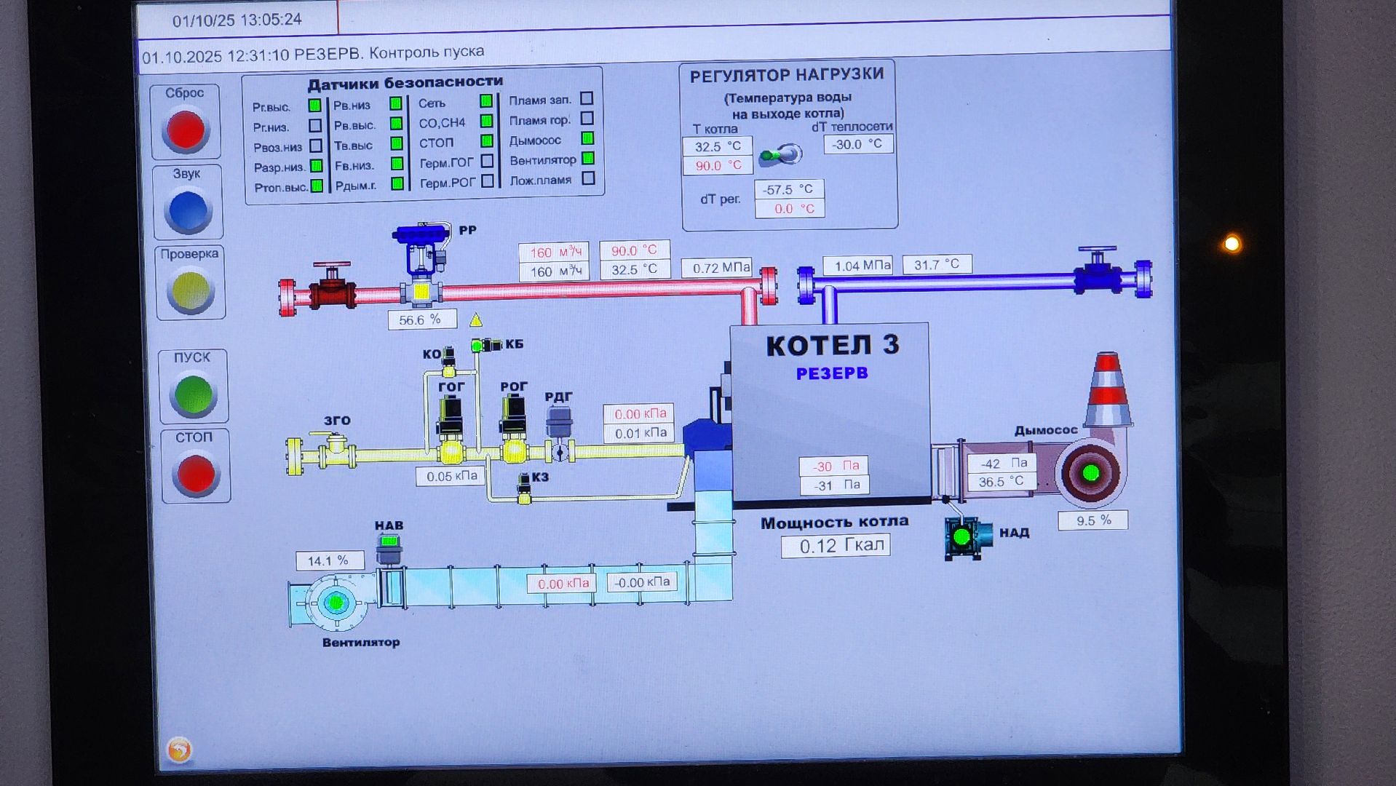
Task: Click the yellow warning triangle icon
Action: [x=475, y=320]
